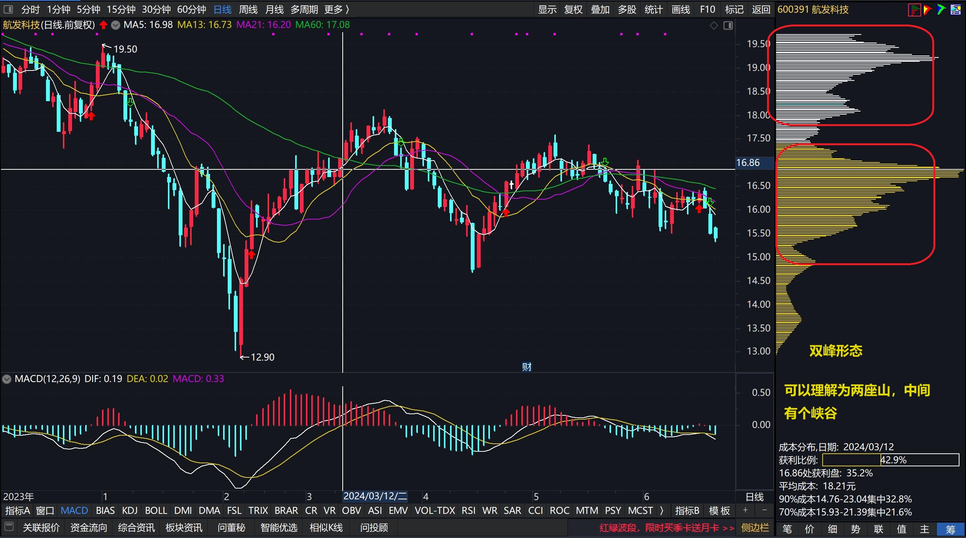Click the zoom-out minus button
The width and height of the screenshot is (966, 538).
pos(764,510)
